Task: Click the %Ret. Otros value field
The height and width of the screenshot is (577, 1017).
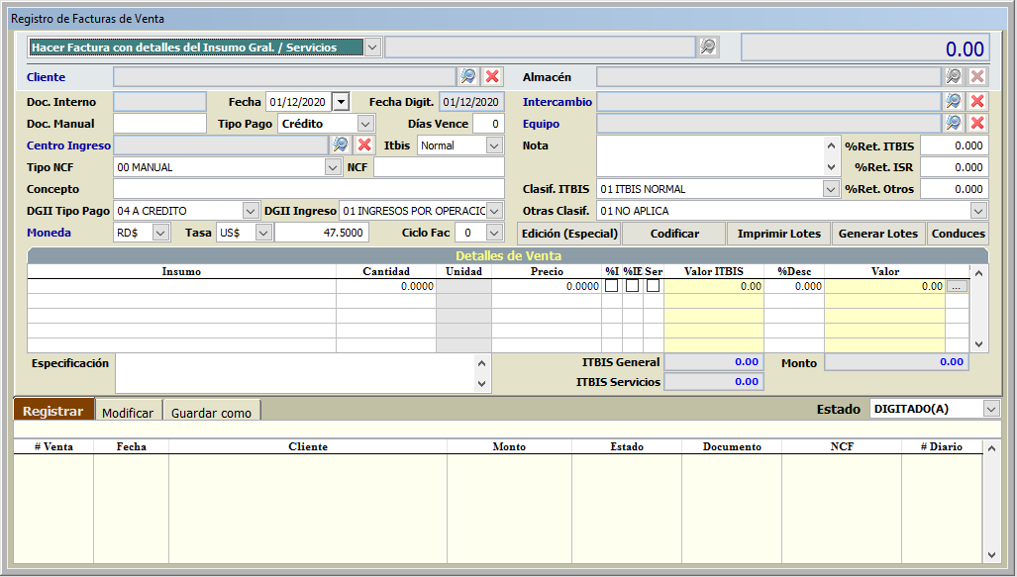Action: 954,189
